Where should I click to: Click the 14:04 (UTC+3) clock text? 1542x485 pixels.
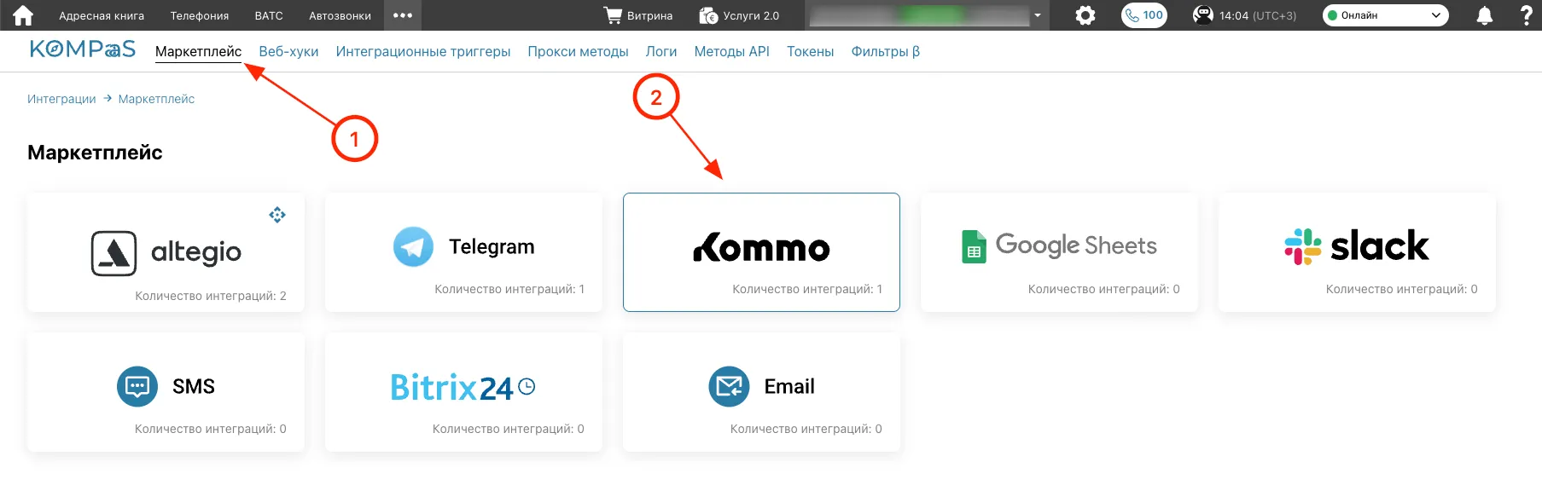1258,15
